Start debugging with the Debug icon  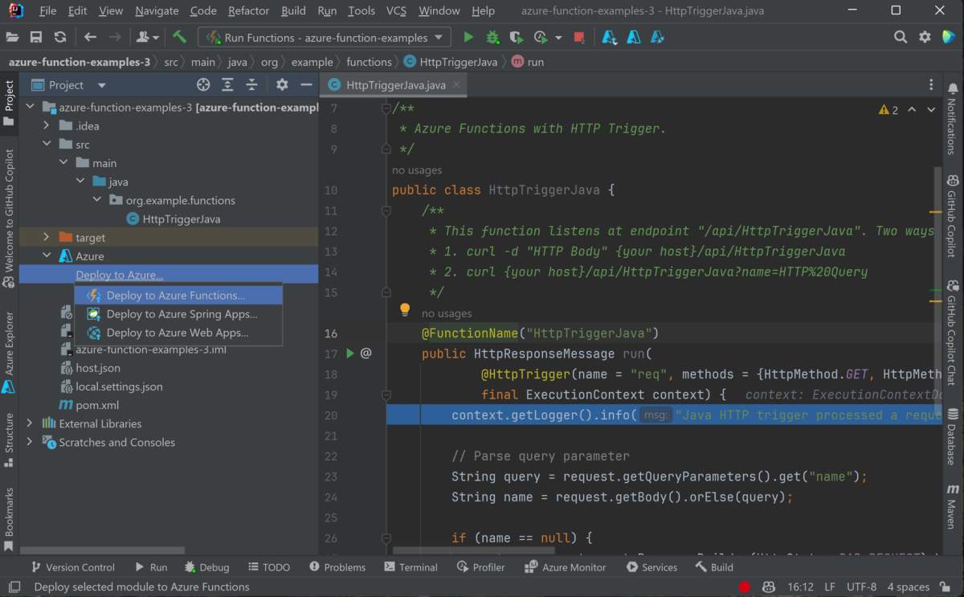pyautogui.click(x=492, y=37)
